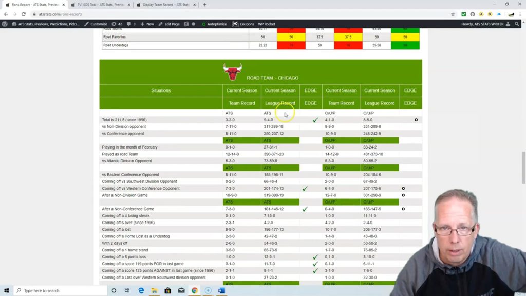Viewport: 526px width, 296px height.
Task: Close the PVI SOS Tool tab
Action: point(129,5)
